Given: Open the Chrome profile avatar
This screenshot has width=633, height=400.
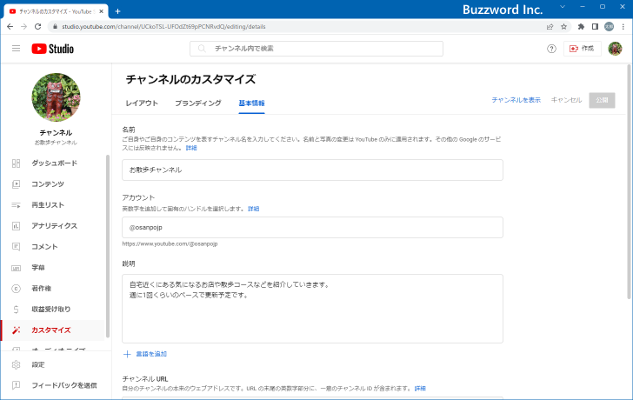Looking at the screenshot, I should 609,27.
